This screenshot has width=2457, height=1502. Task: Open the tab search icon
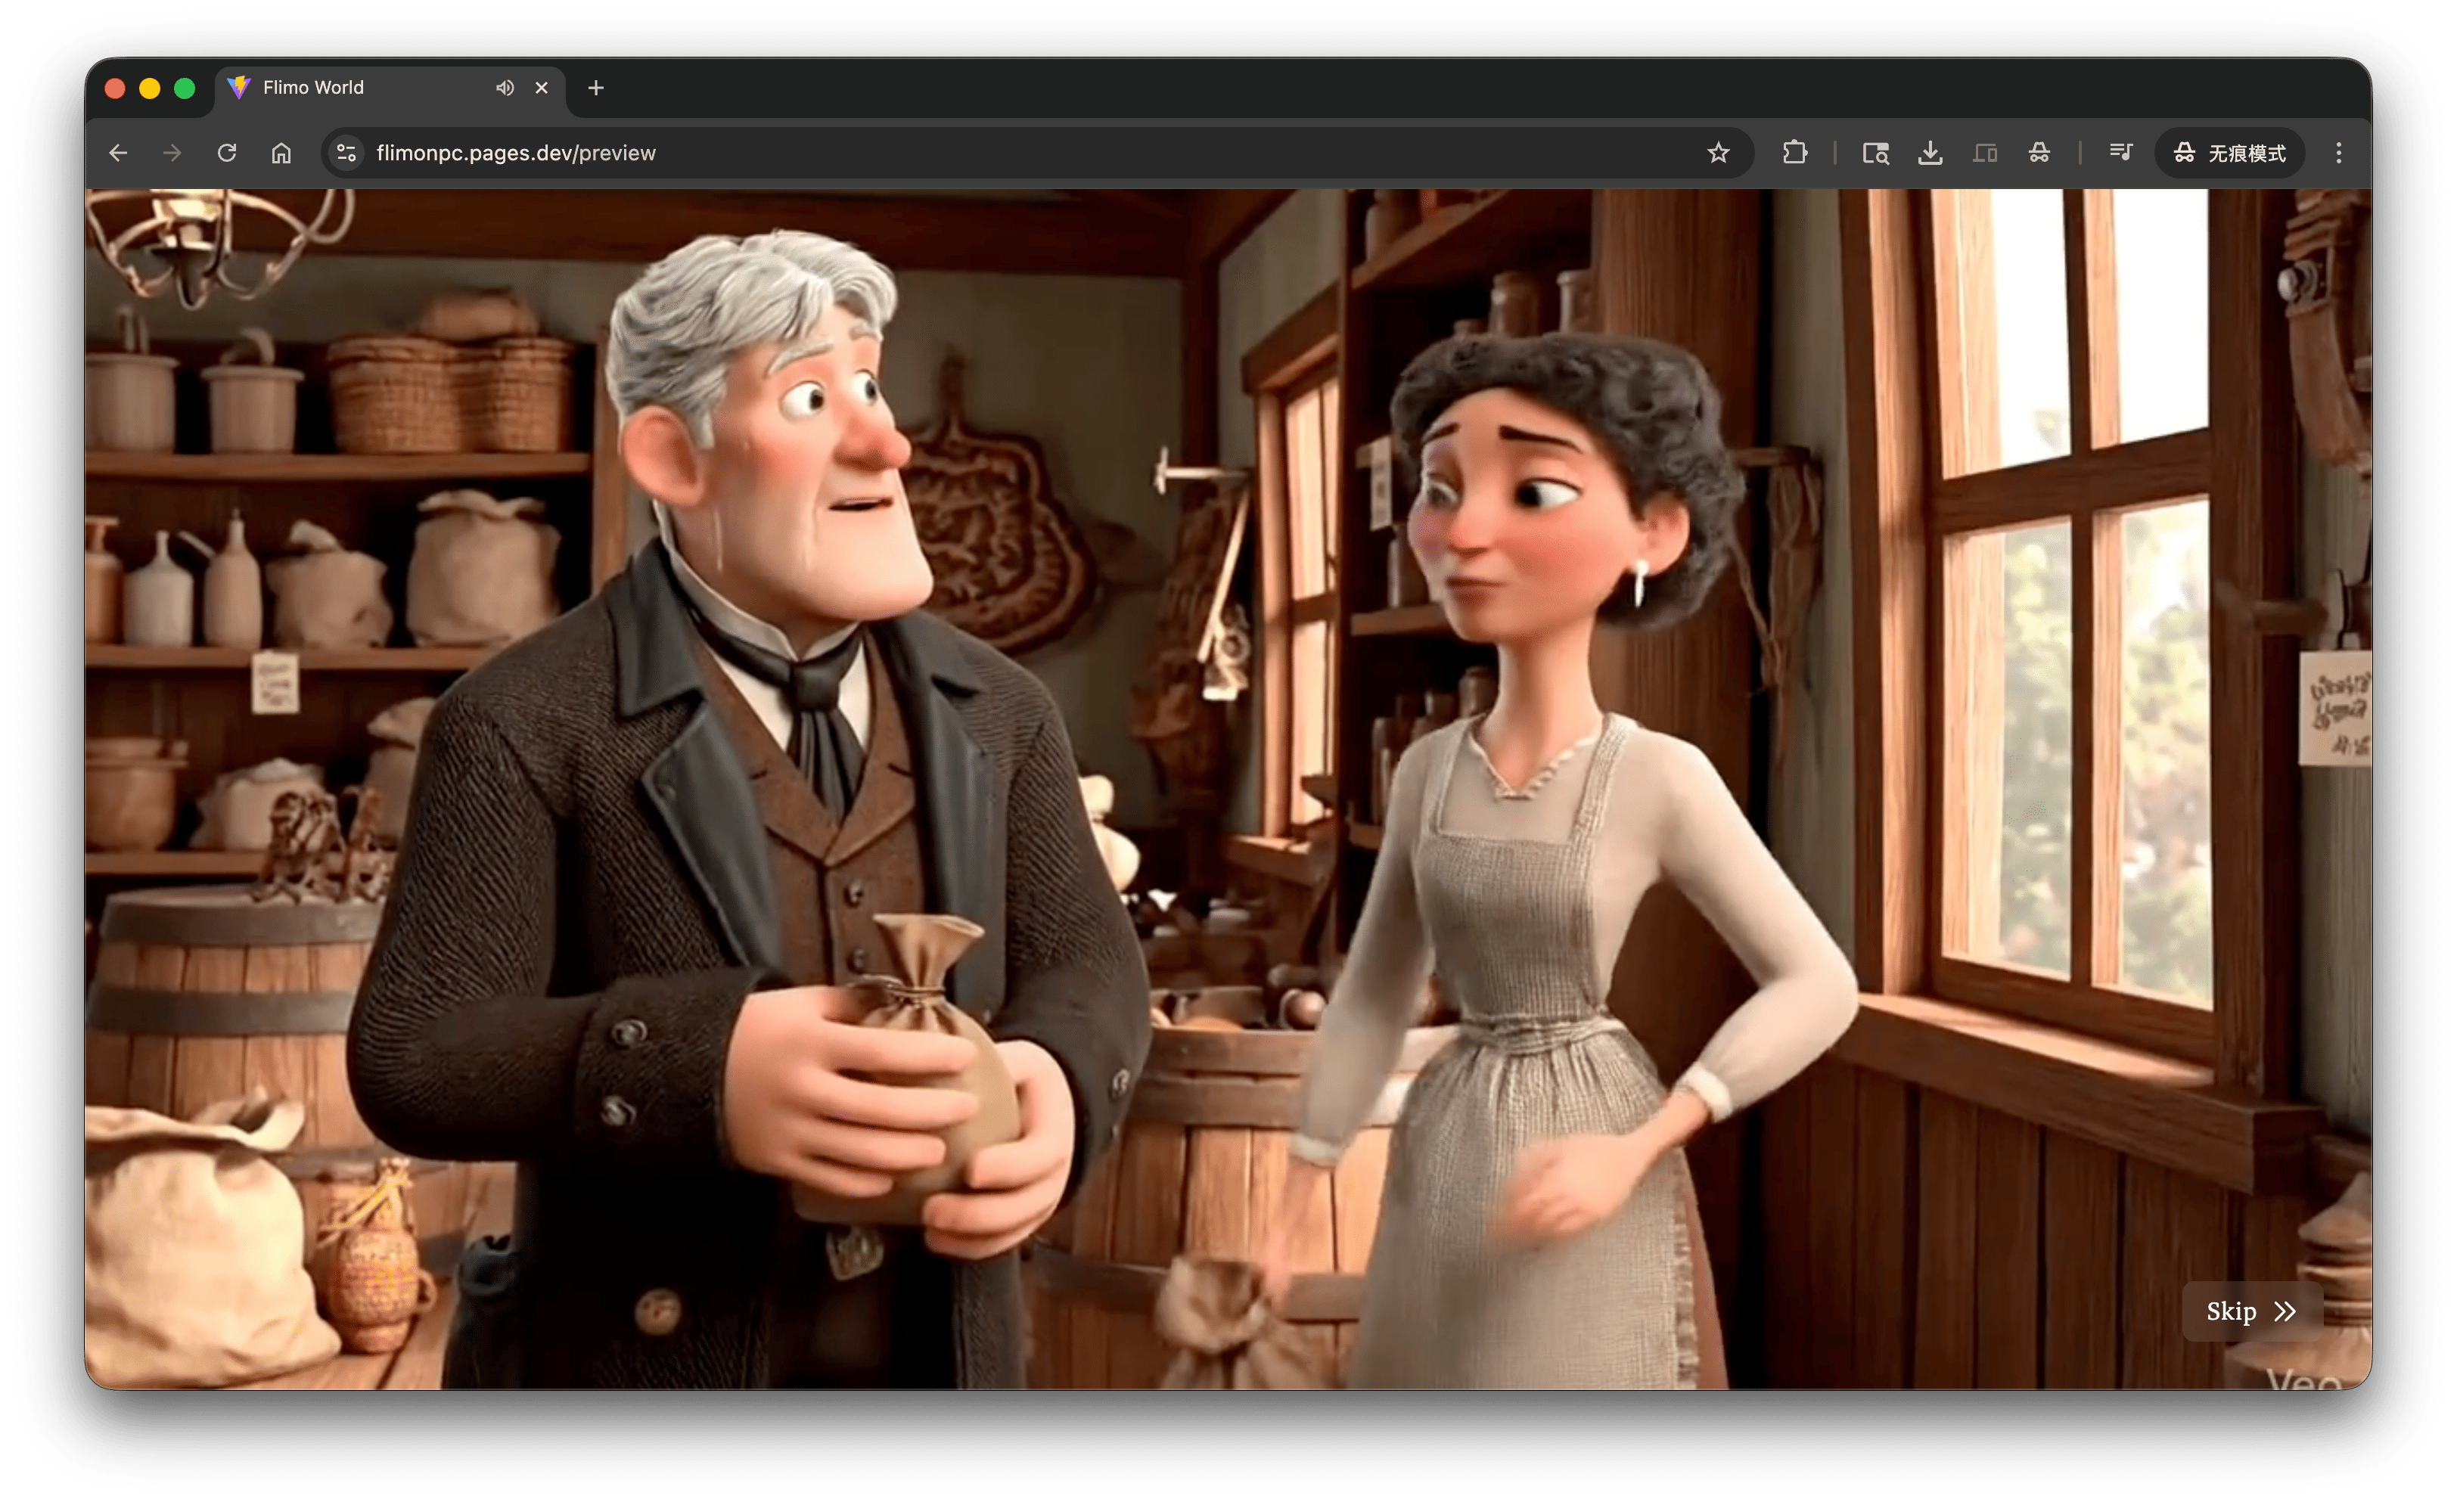point(1875,153)
